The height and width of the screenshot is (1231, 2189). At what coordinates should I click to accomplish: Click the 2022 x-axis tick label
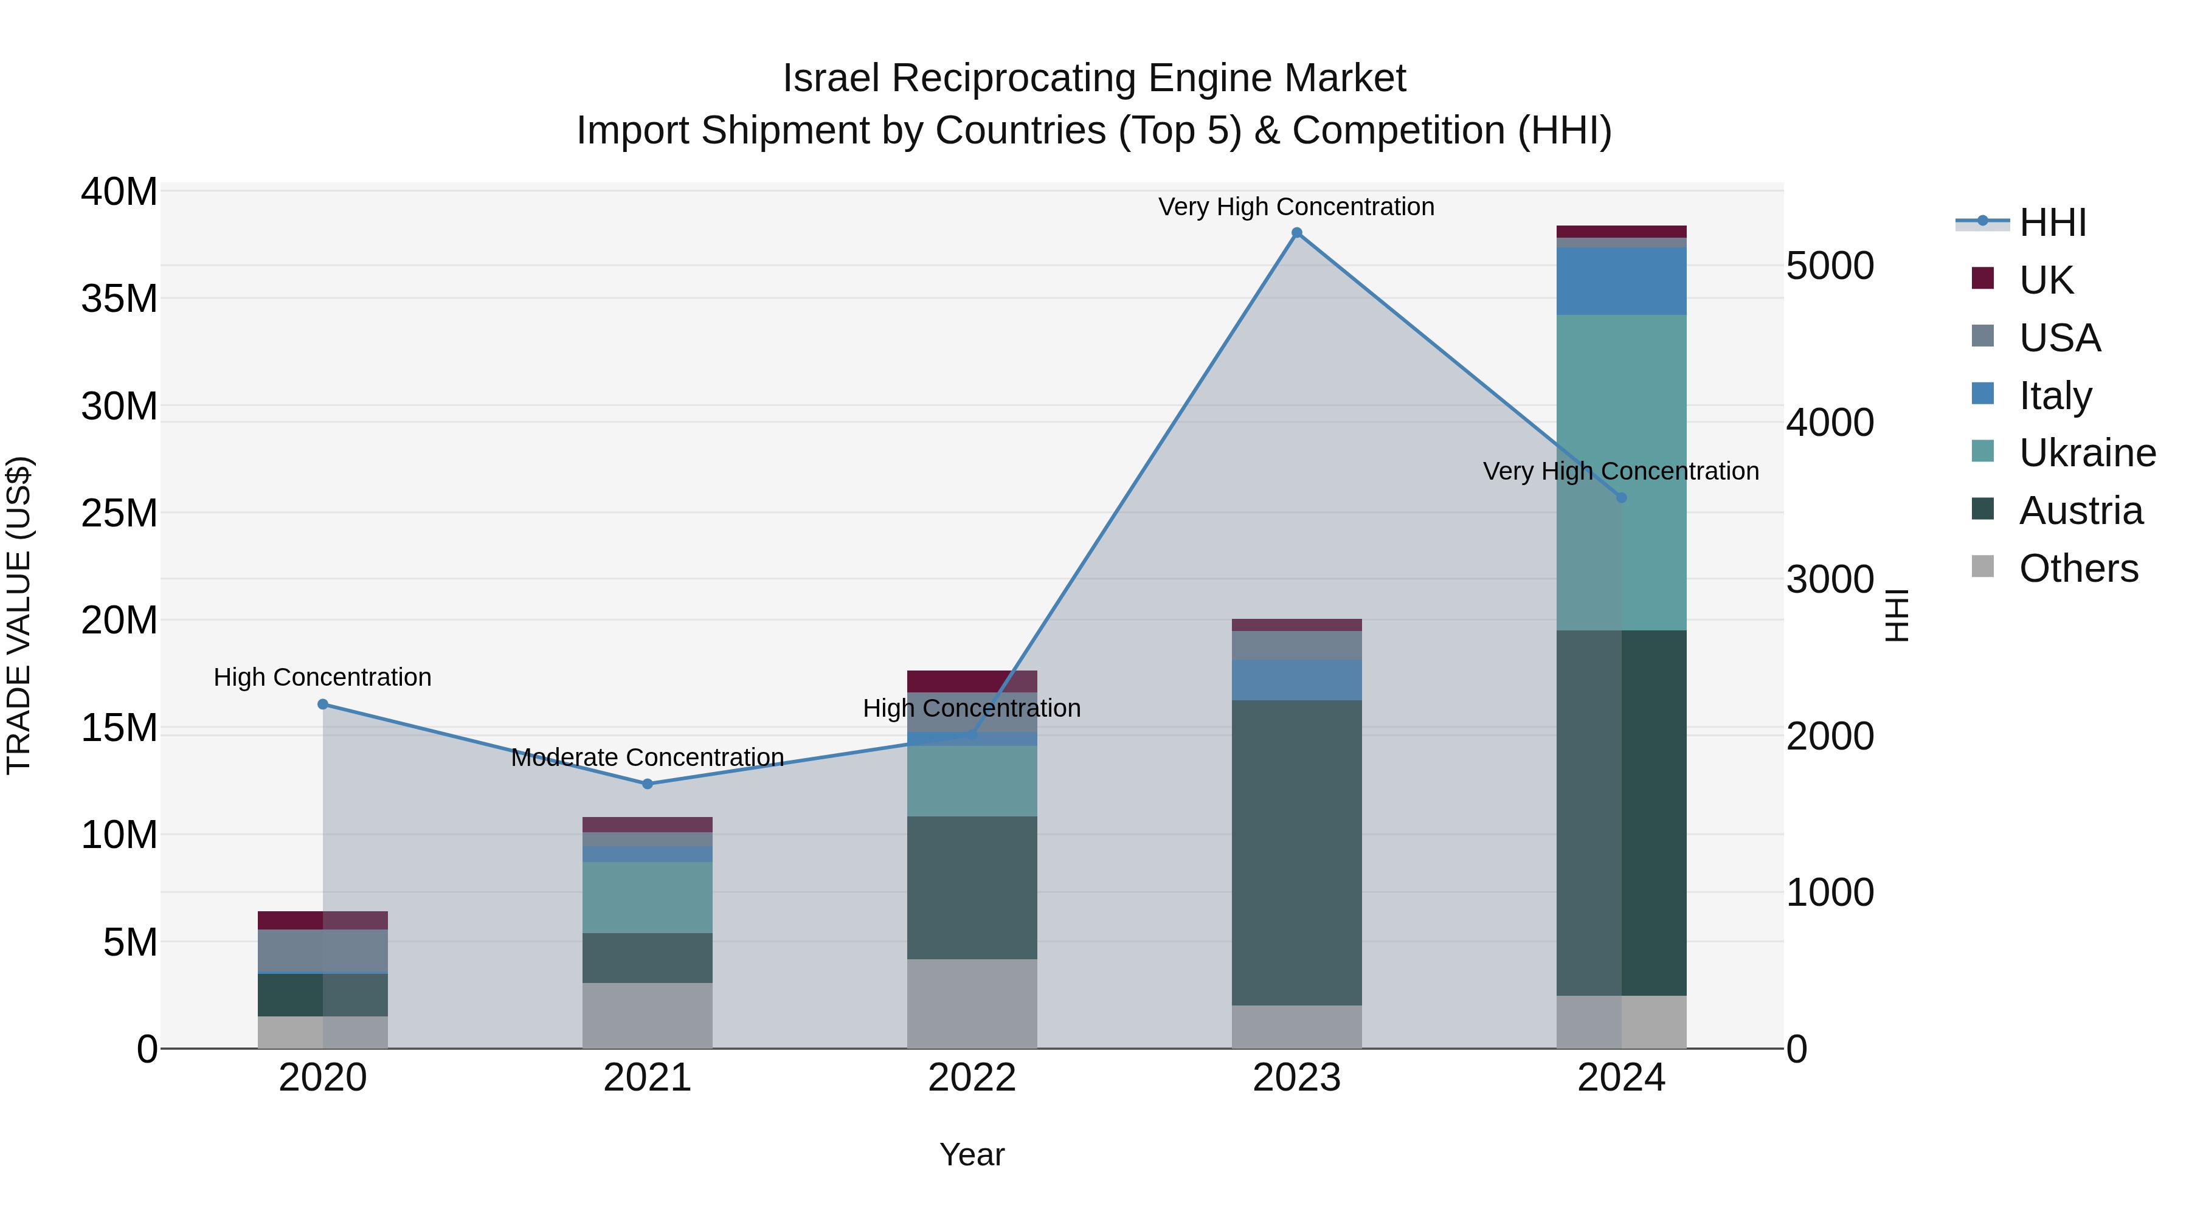[x=972, y=1078]
